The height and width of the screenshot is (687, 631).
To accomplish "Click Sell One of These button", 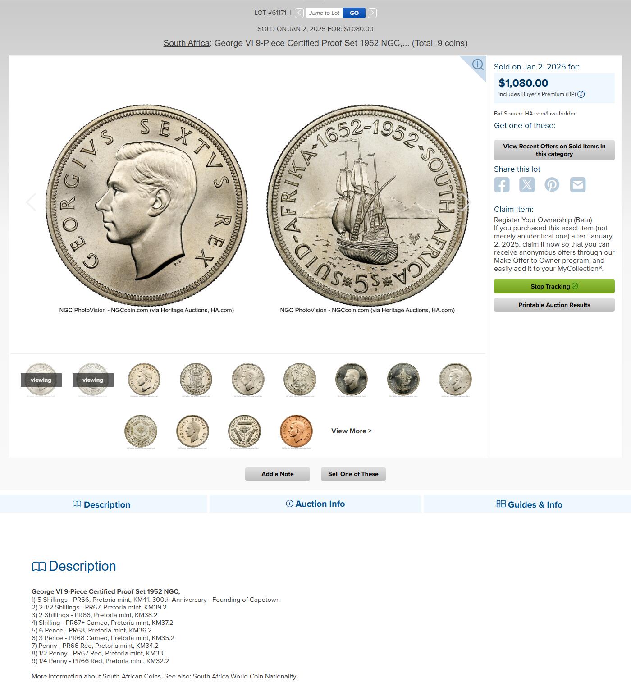I will point(353,474).
